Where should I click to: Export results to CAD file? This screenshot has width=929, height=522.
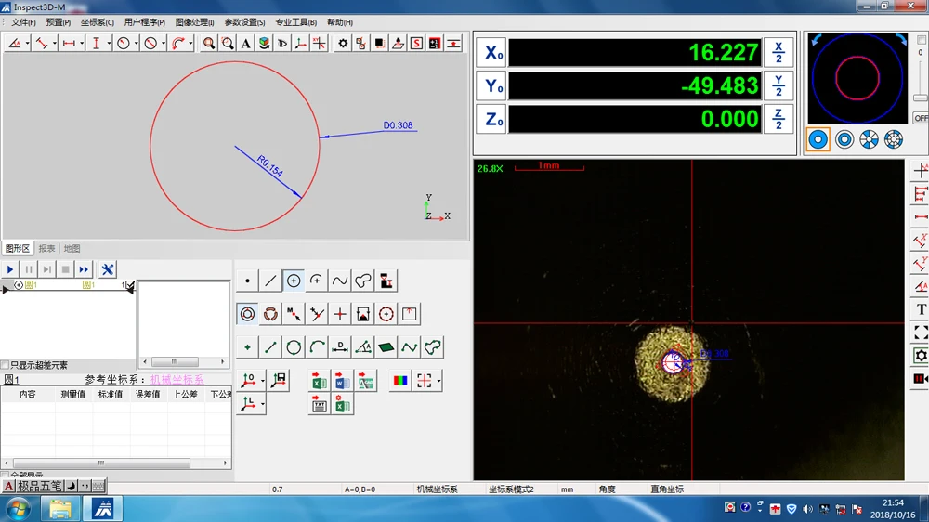[365, 381]
